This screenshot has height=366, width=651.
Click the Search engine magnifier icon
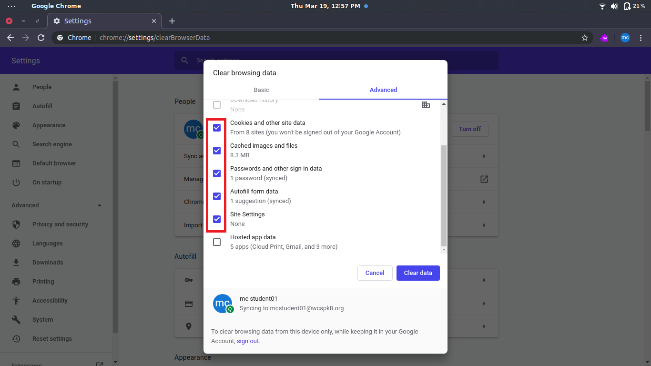pos(16,144)
